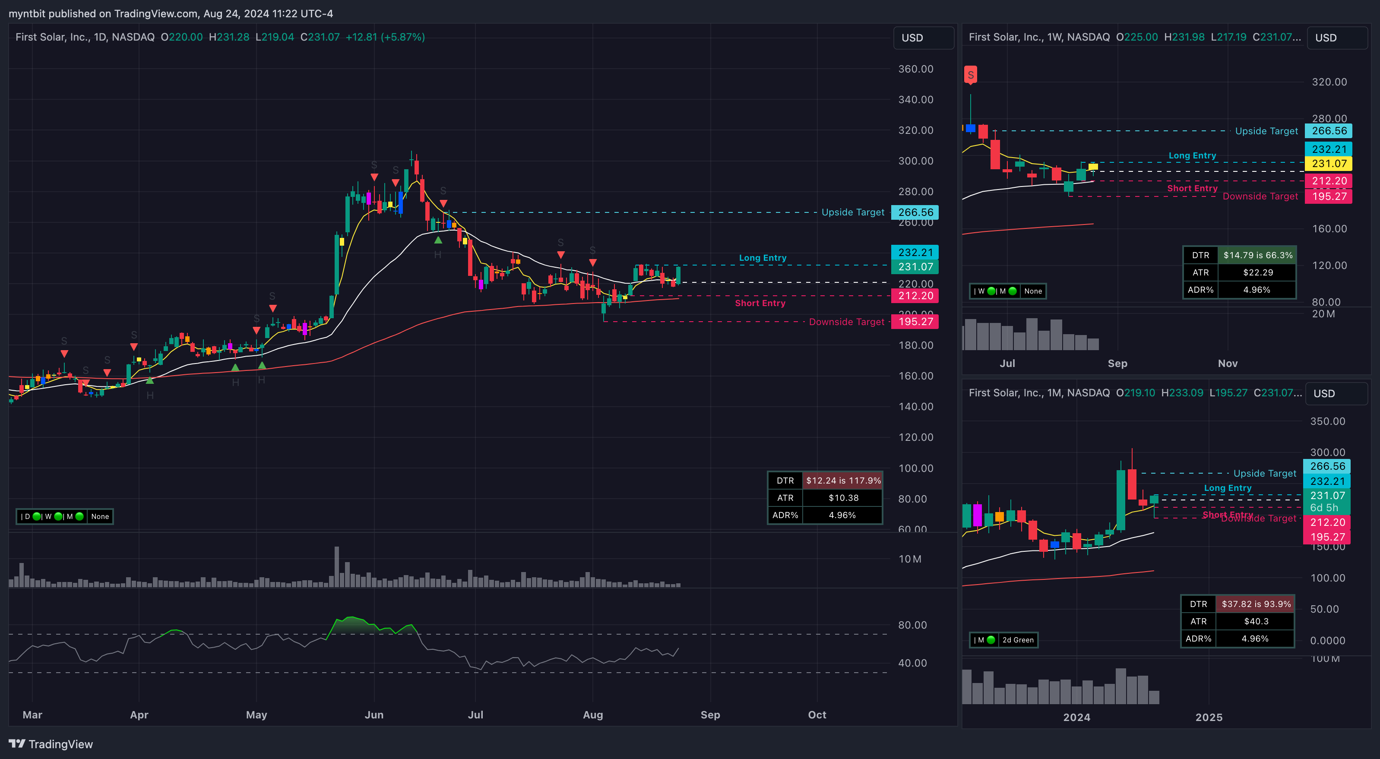
Task: Click the myntbit published on TradingView.com header
Action: click(171, 13)
